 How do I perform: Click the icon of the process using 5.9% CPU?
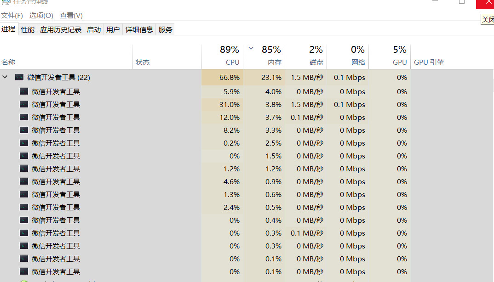tap(24, 91)
